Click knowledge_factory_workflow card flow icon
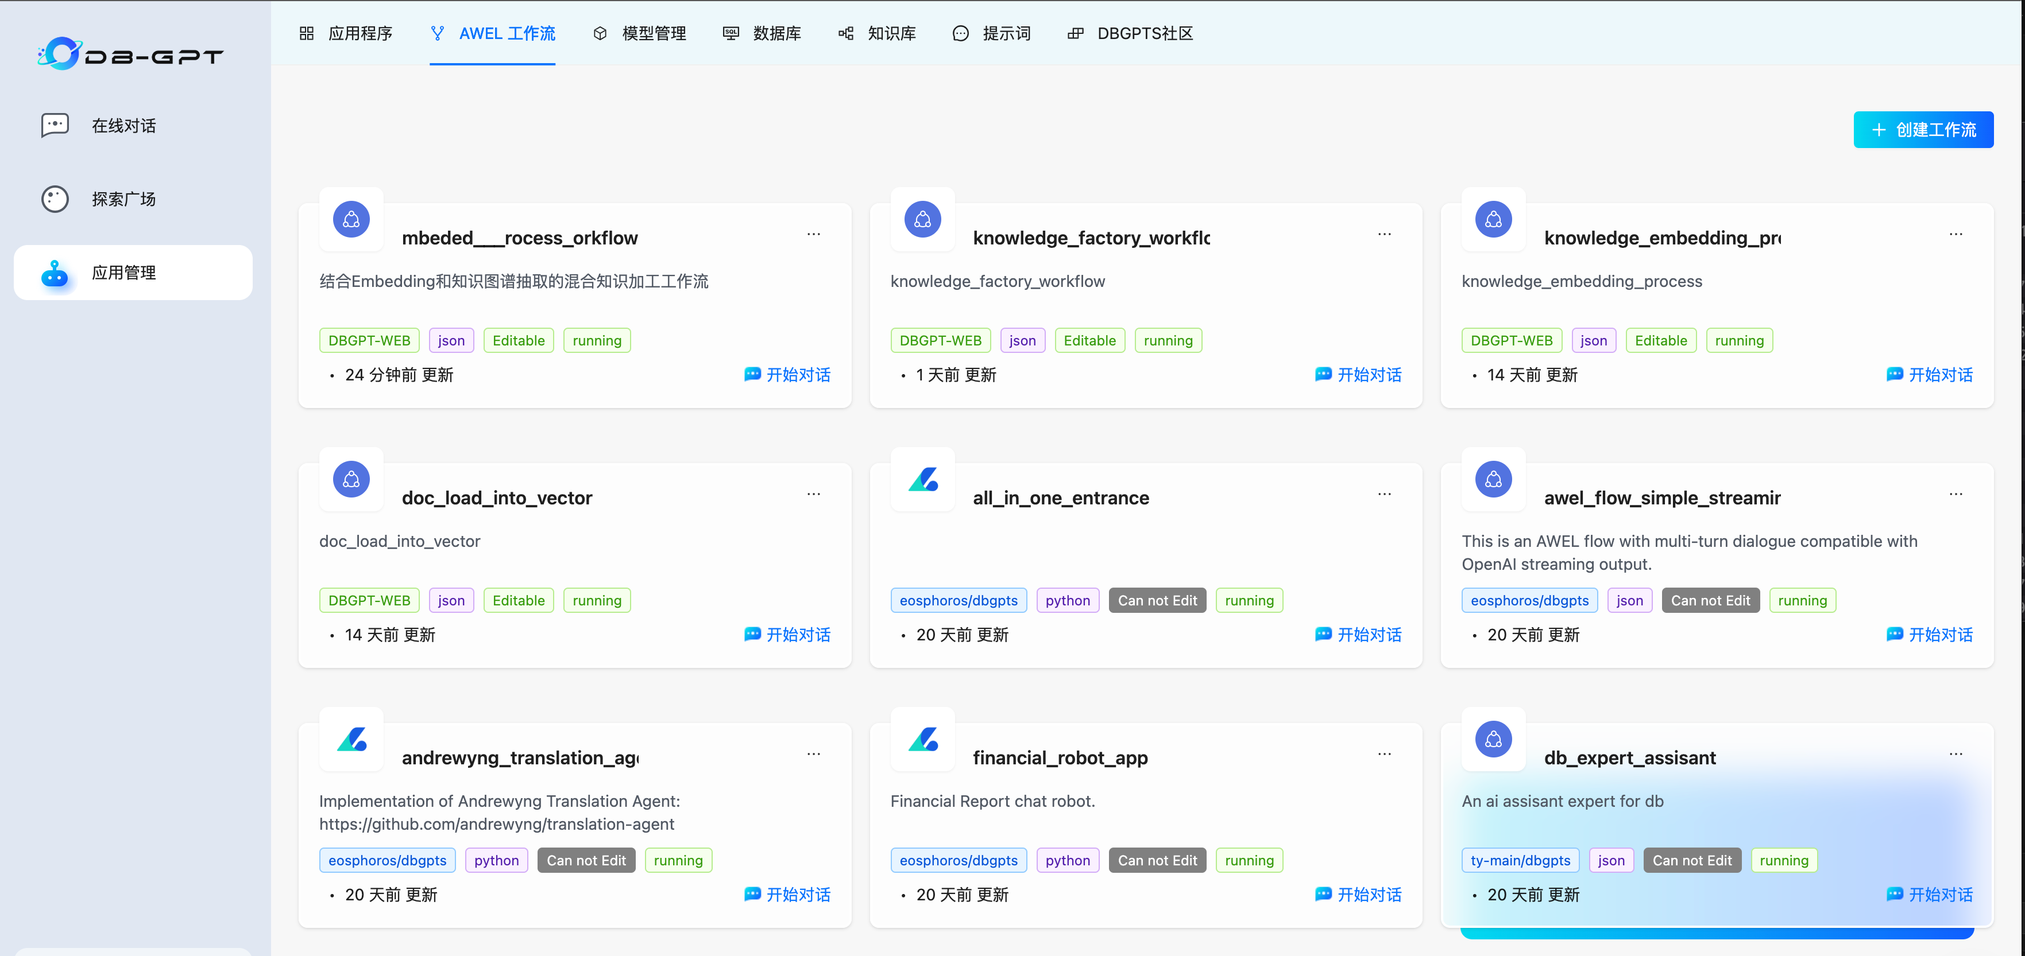2025x956 pixels. (922, 219)
